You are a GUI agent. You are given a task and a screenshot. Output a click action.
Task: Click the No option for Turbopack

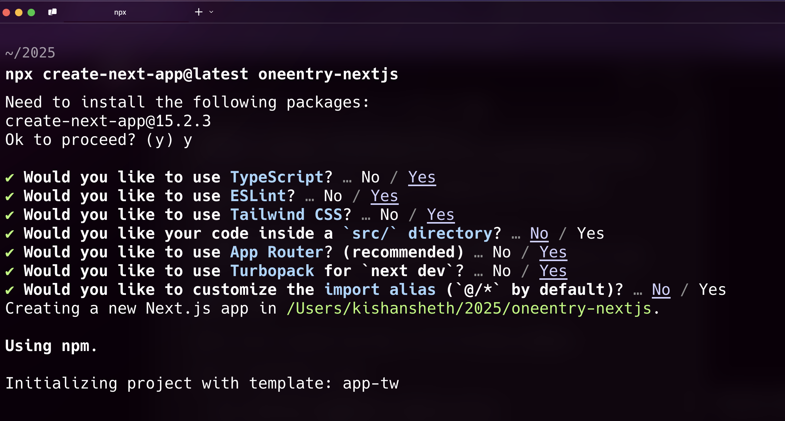pyautogui.click(x=502, y=271)
